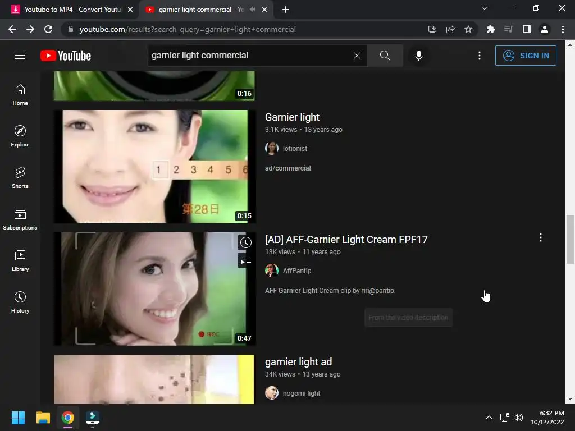Image resolution: width=575 pixels, height=431 pixels.
Task: Bookmark this page with the star
Action: (x=468, y=29)
